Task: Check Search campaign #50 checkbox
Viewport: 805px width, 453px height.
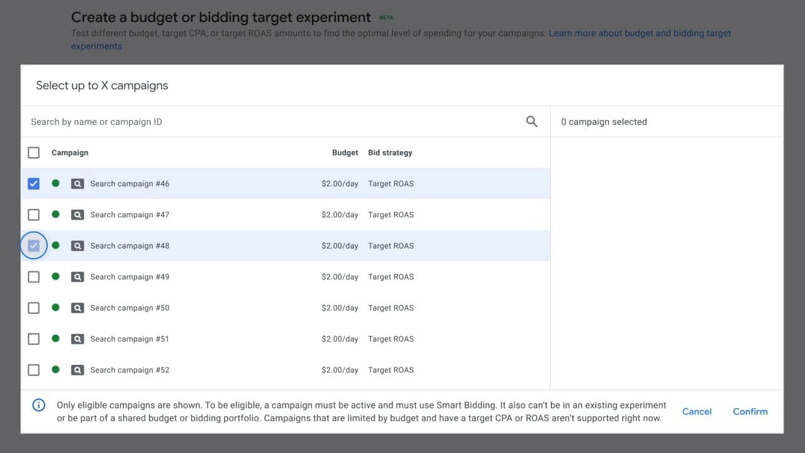Action: click(x=34, y=308)
